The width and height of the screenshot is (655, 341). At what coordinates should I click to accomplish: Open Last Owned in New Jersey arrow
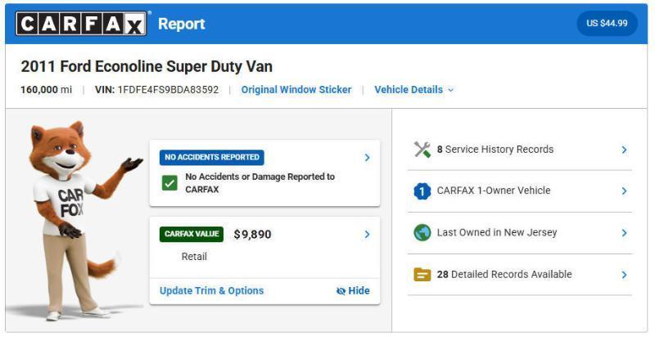click(x=624, y=233)
